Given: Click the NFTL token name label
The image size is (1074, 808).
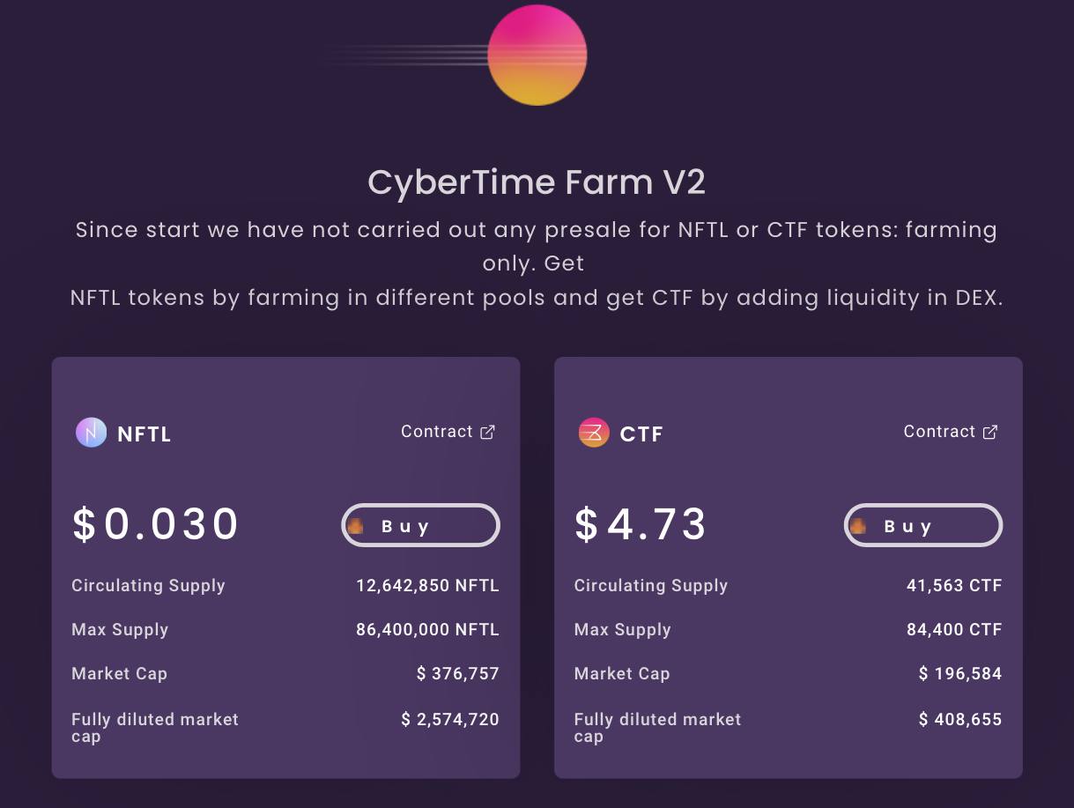Looking at the screenshot, I should click(x=144, y=434).
